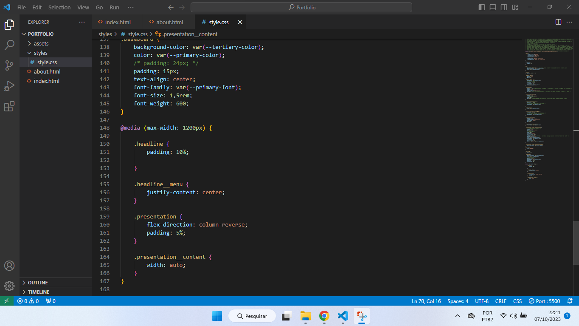The width and height of the screenshot is (579, 326).
Task: Expand the TIMELINE section
Action: tap(56, 292)
